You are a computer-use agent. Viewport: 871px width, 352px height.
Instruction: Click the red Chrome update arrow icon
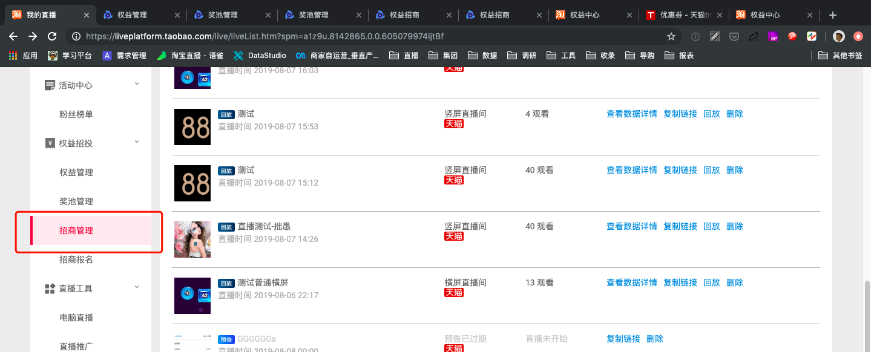pos(858,36)
